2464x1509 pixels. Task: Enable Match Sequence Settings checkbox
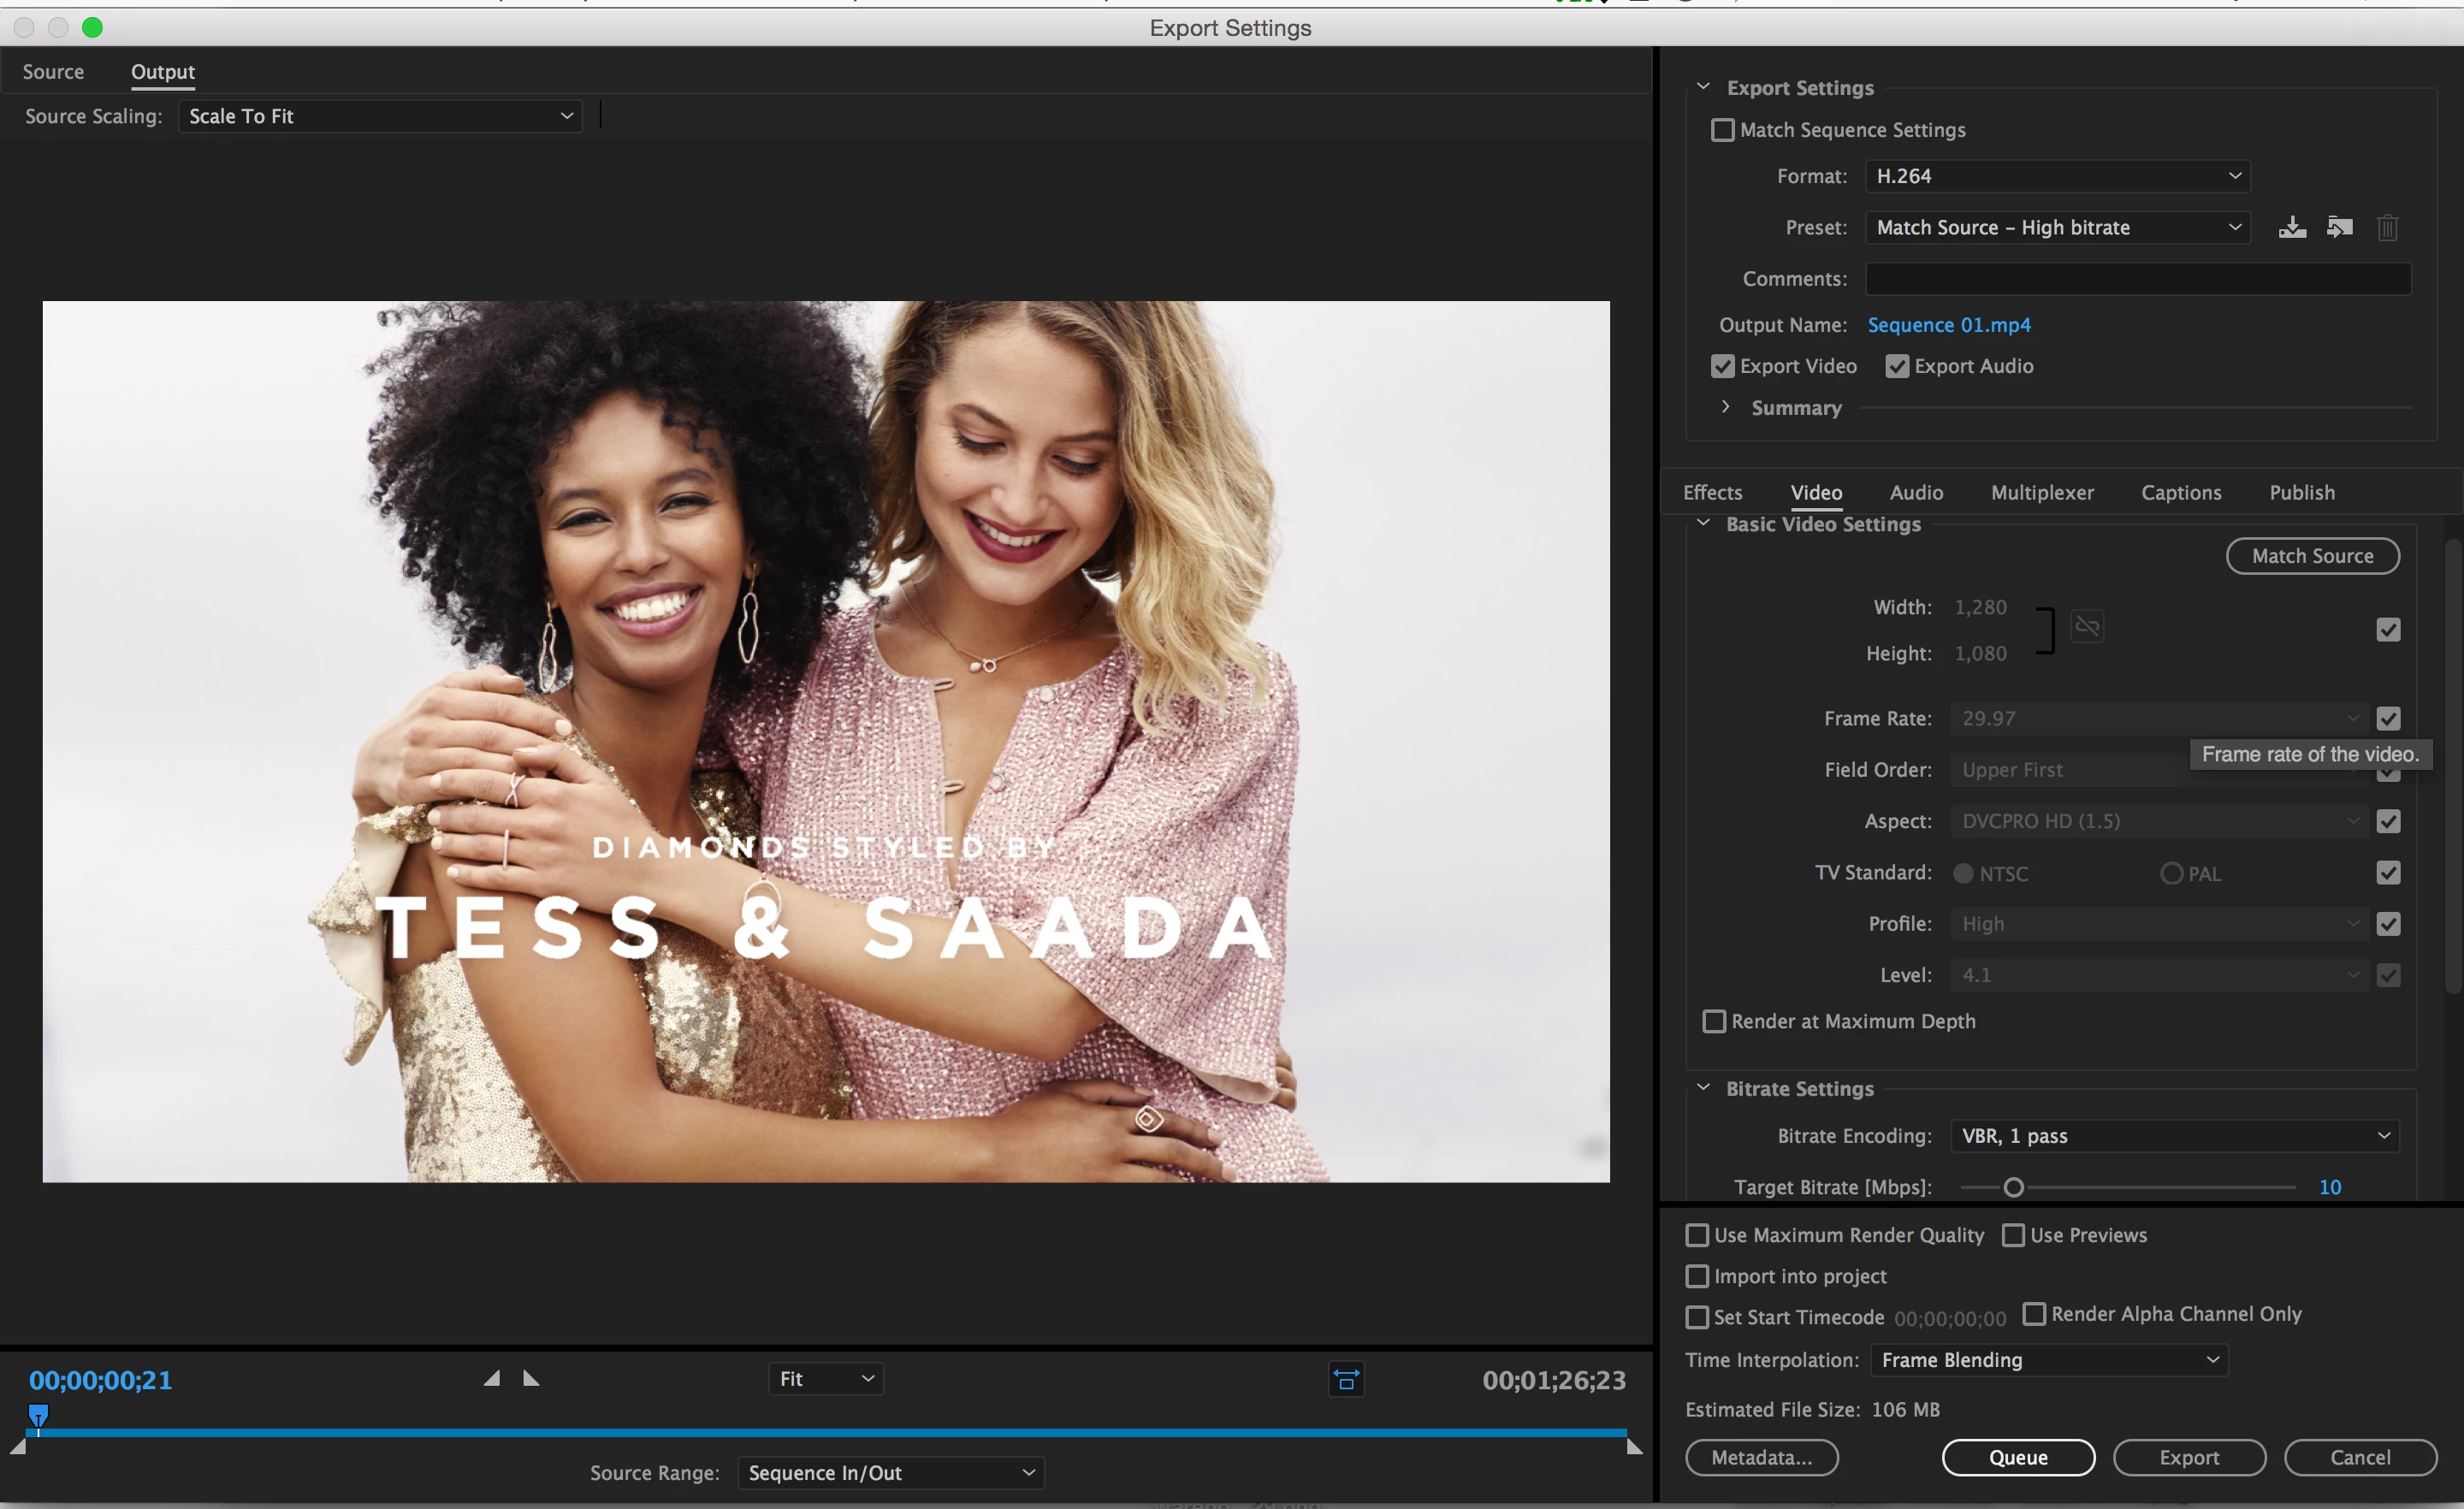point(1722,130)
